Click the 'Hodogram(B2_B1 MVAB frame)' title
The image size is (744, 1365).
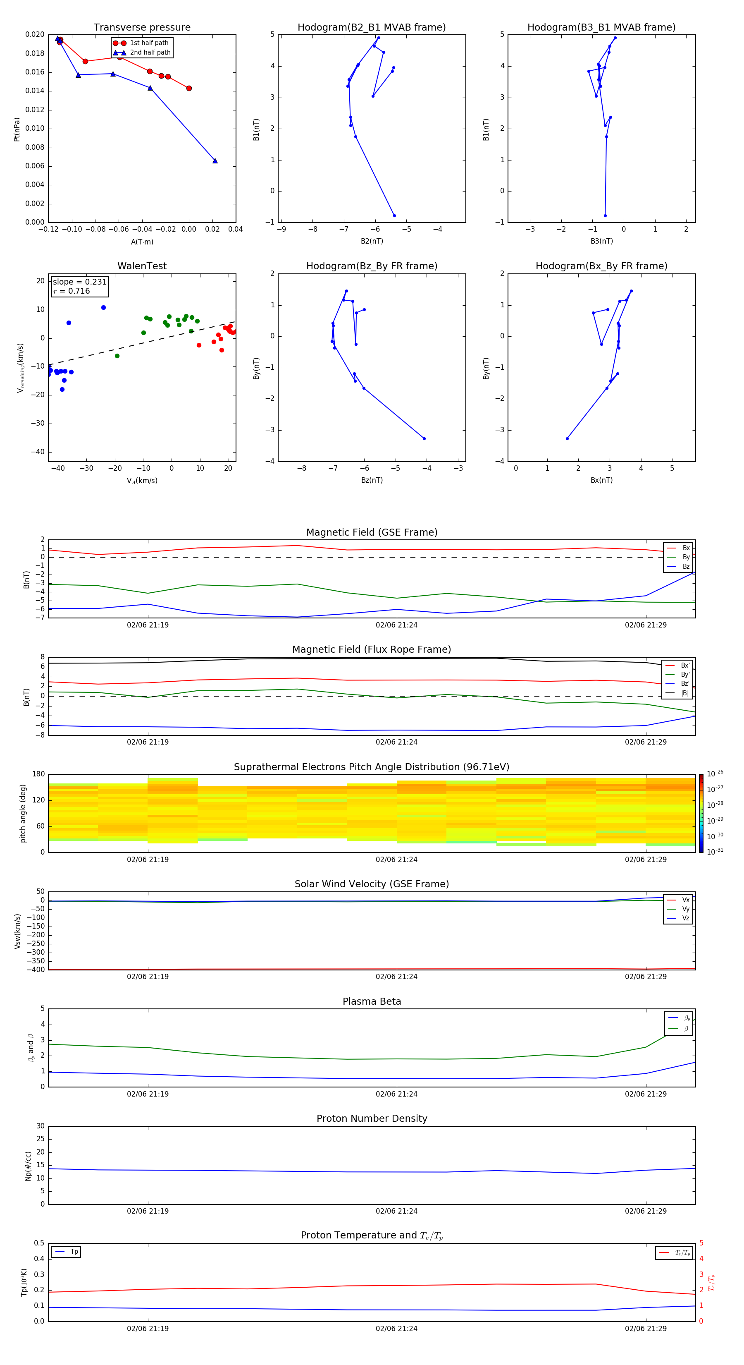click(x=372, y=28)
